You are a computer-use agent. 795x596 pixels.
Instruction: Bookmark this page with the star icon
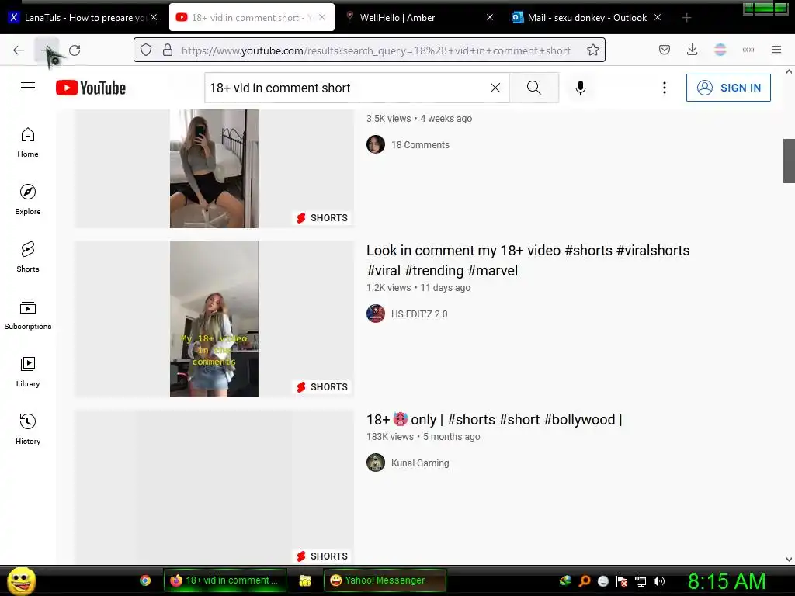(x=592, y=50)
